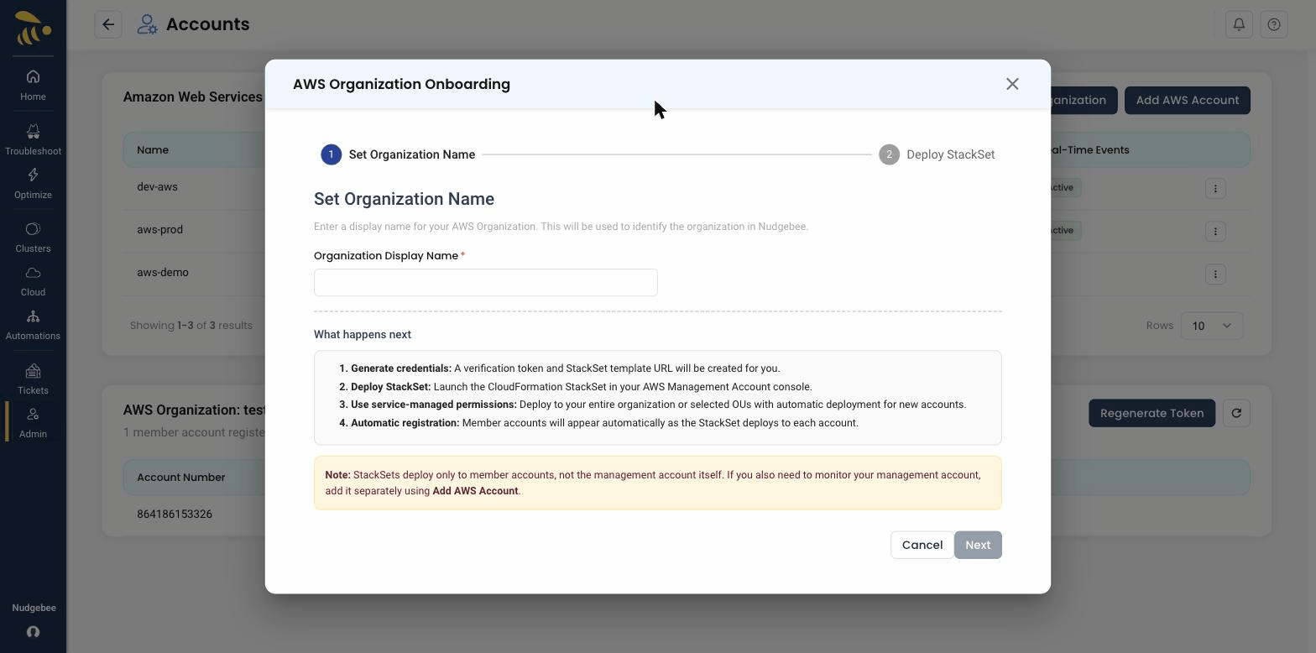Open Clusters in the sidebar
Image resolution: width=1316 pixels, height=653 pixels.
click(x=33, y=237)
